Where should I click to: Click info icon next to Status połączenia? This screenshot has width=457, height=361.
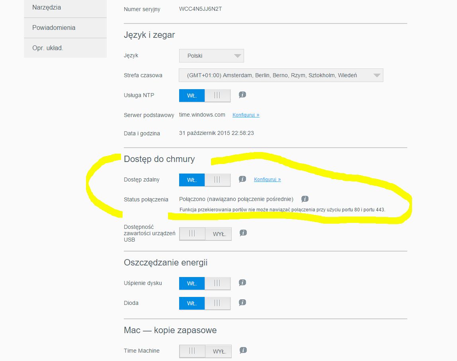305,199
